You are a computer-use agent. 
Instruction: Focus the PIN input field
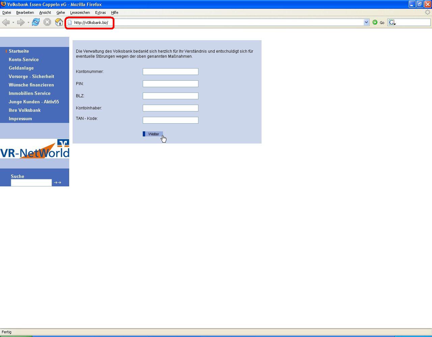tap(170, 84)
